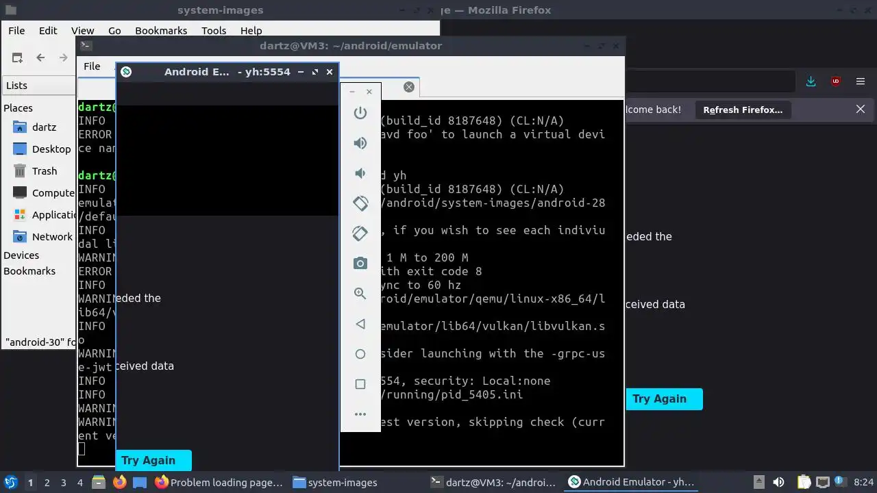
Task: Open file manager View menu
Action: click(82, 30)
